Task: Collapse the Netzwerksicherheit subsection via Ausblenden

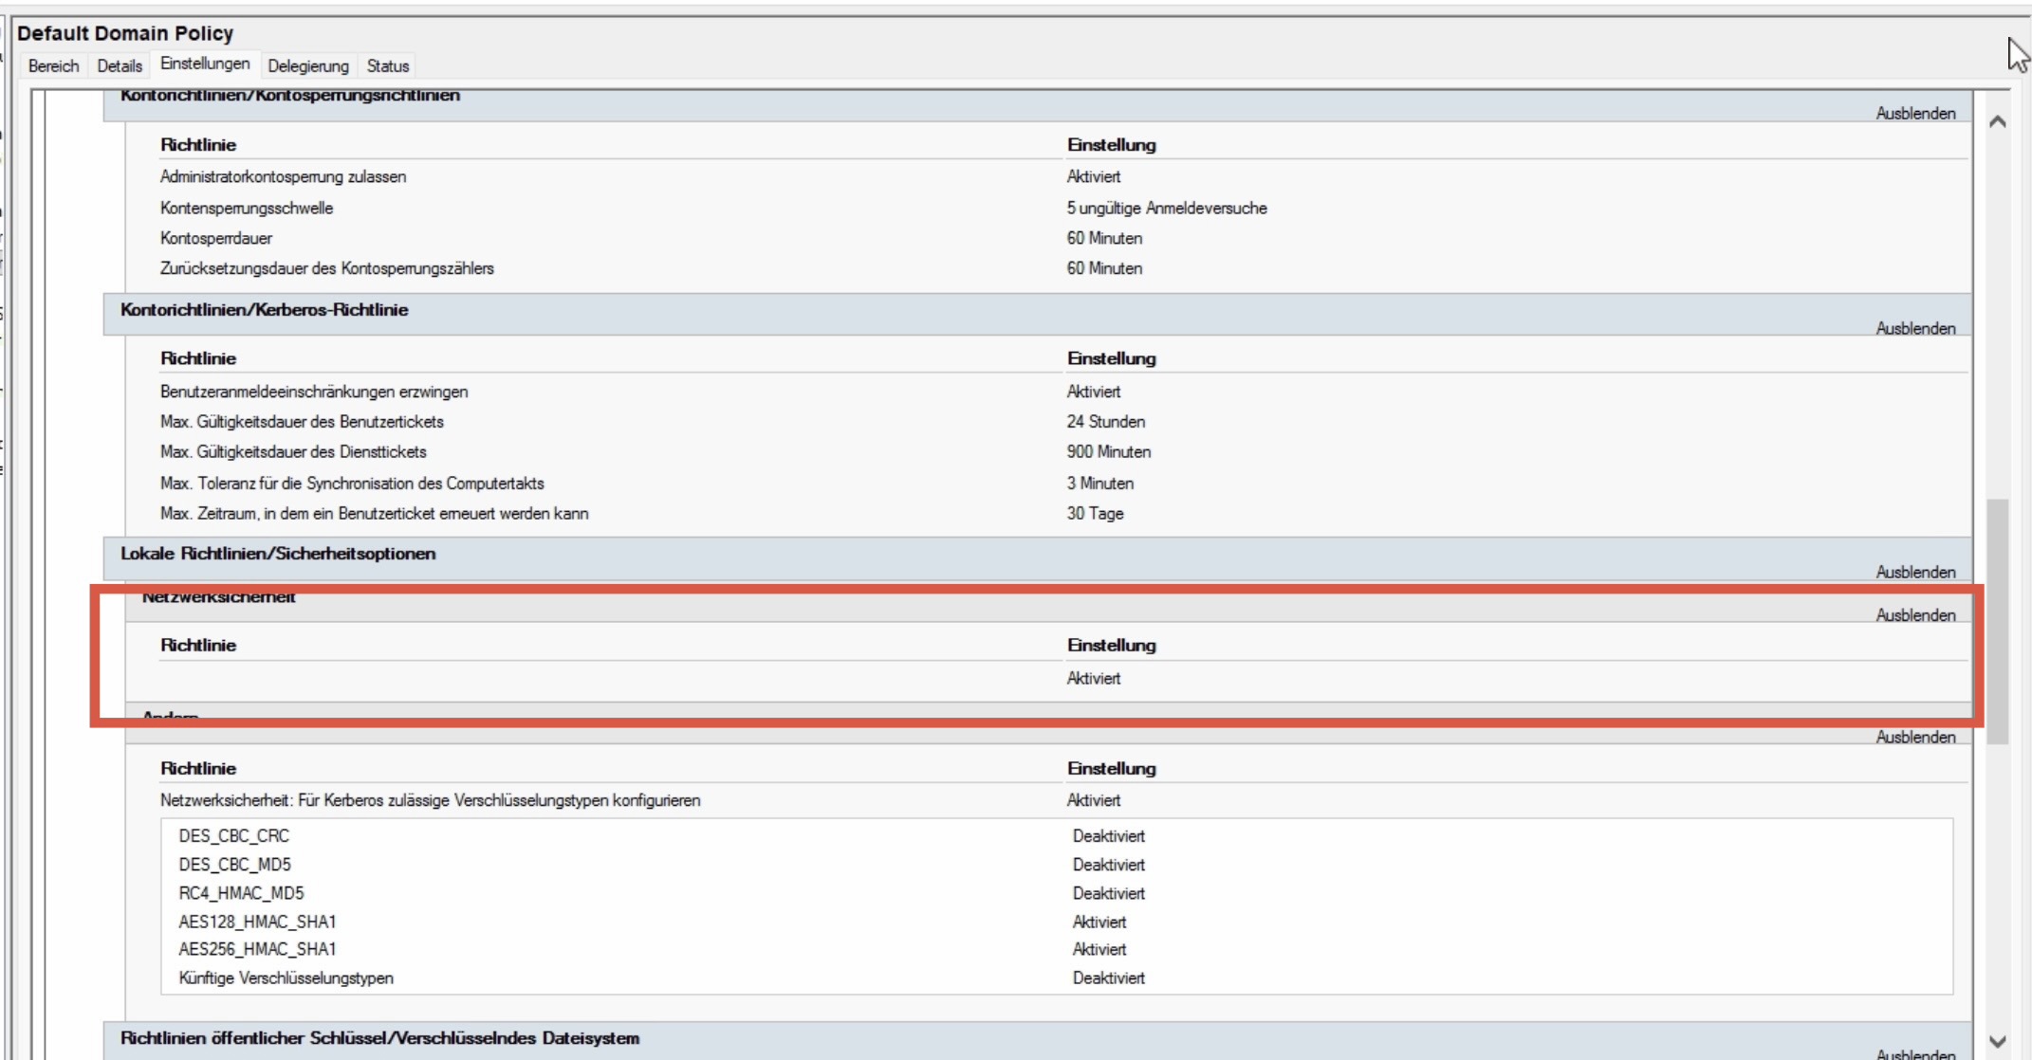Action: (x=1915, y=615)
